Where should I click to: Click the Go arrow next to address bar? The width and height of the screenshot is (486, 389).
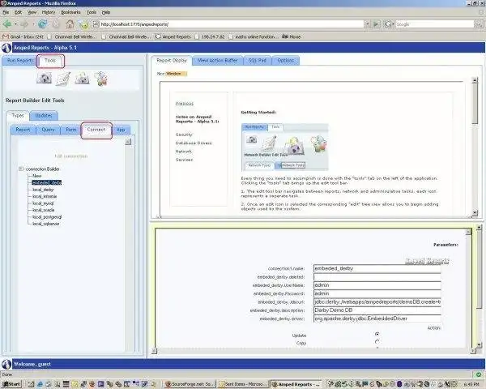[377, 24]
